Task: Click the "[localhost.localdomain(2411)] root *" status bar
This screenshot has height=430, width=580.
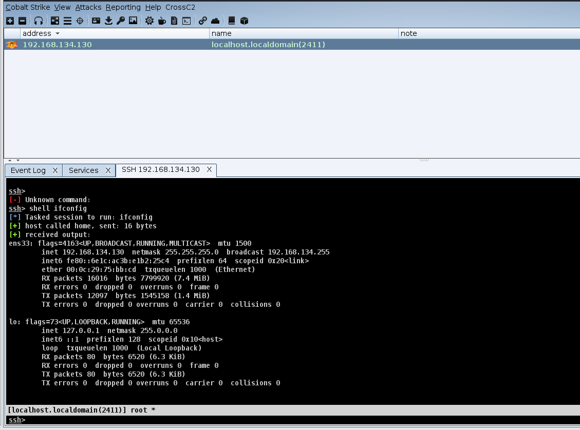Action: (293, 410)
